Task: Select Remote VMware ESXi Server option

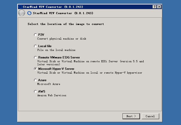Action: tap(35, 57)
